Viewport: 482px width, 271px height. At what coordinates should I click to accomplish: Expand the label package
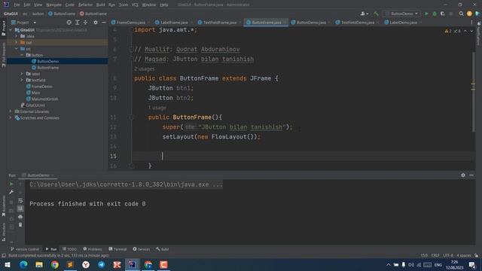click(x=22, y=74)
